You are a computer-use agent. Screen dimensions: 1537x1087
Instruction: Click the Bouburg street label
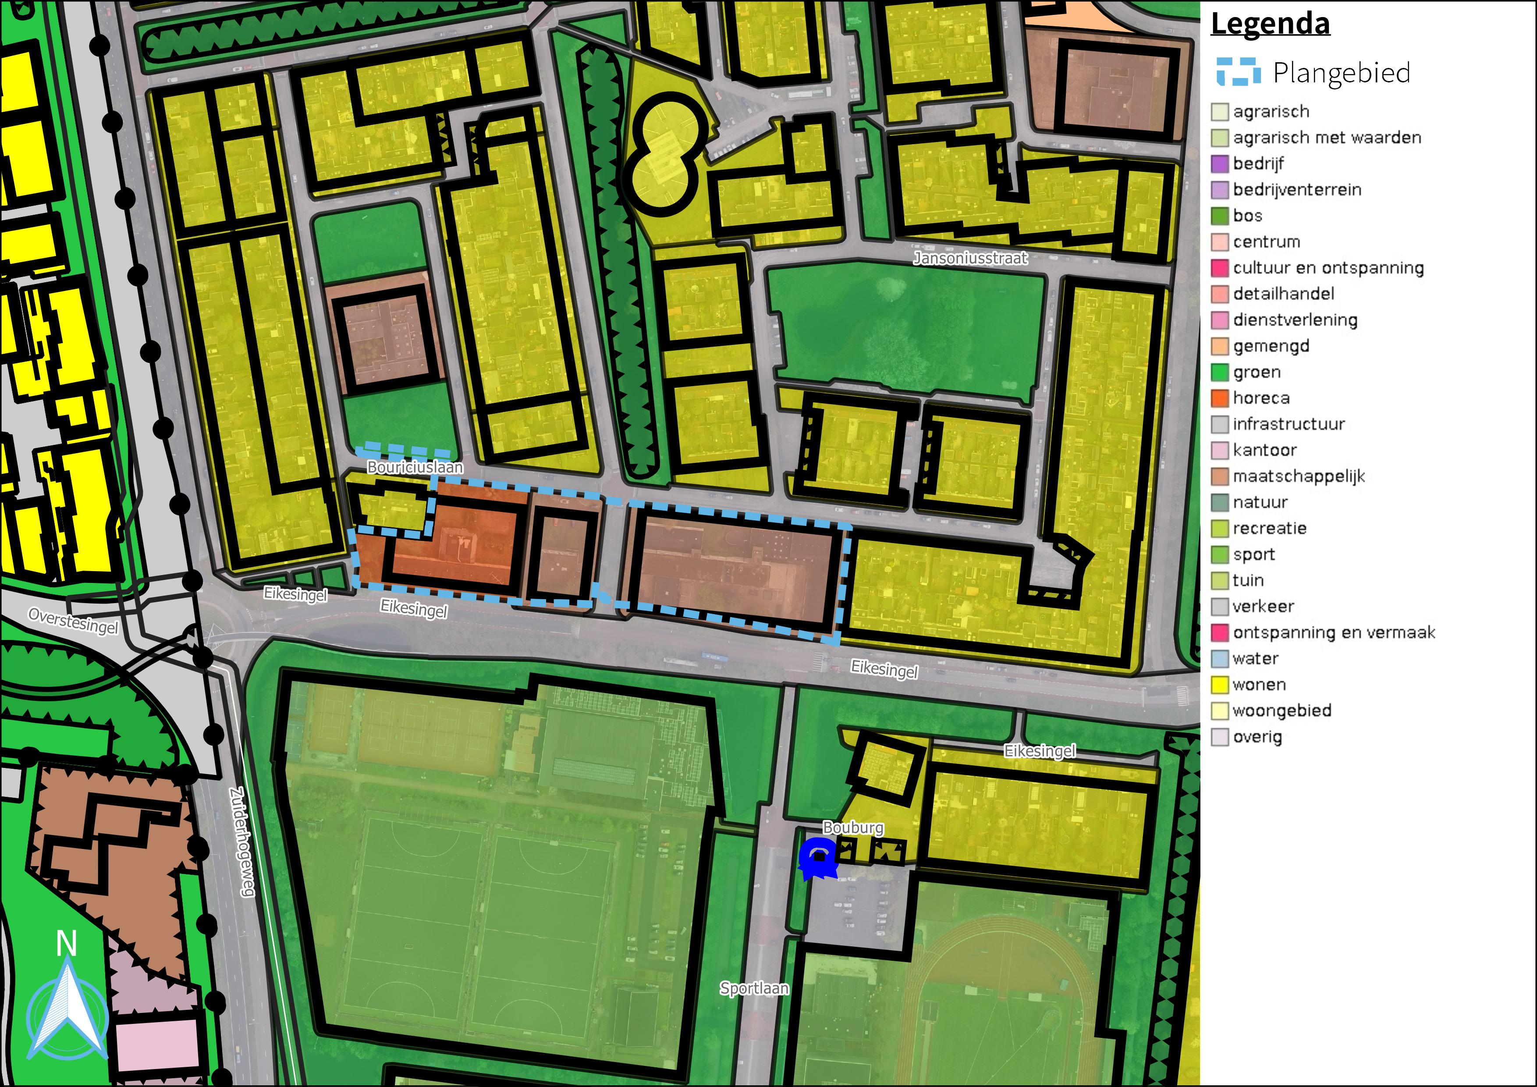[853, 828]
